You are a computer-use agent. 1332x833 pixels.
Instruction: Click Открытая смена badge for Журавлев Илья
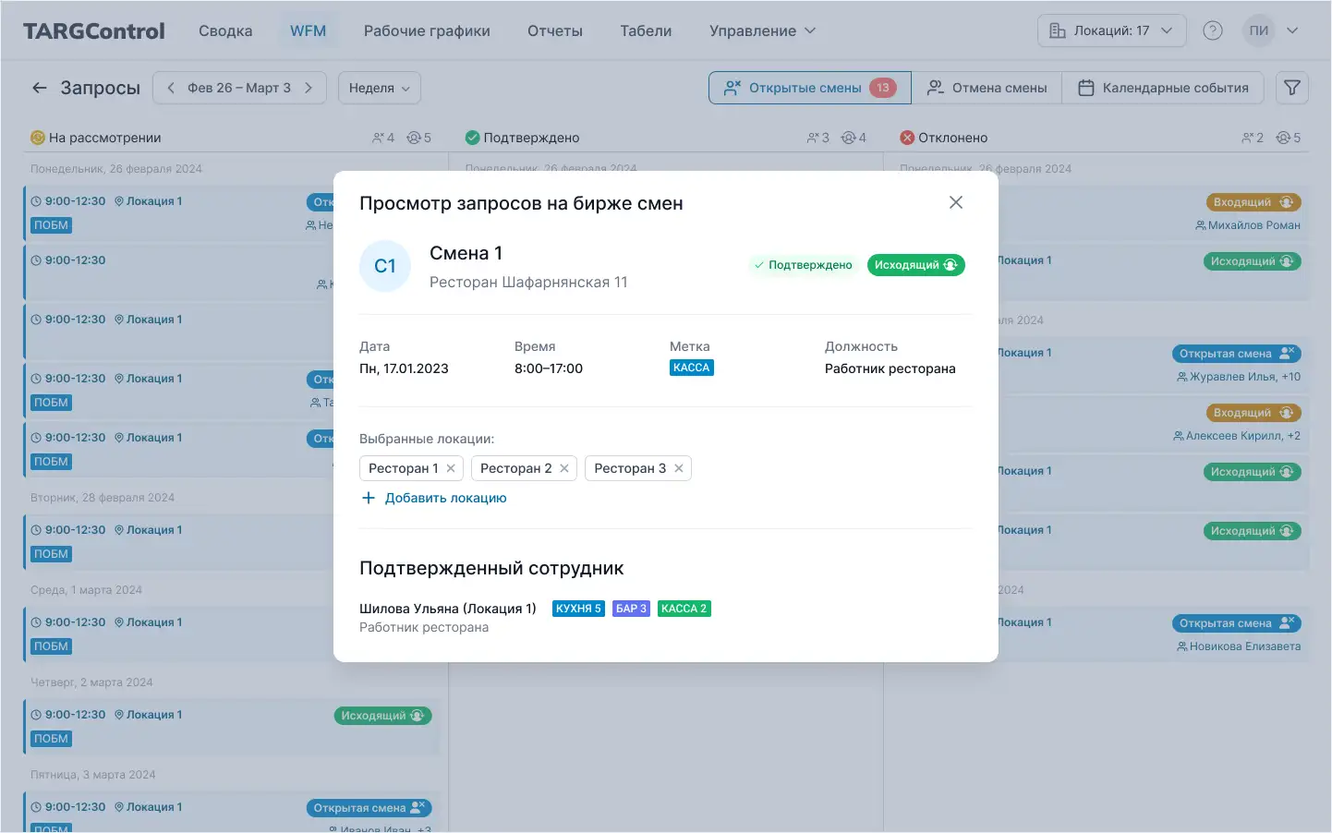1236,354
